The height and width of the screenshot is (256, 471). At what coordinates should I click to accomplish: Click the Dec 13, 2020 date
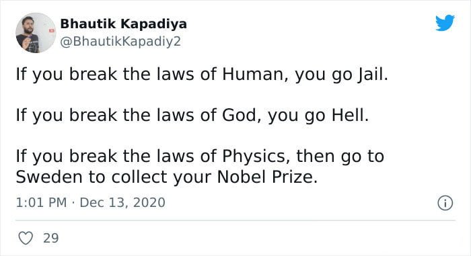[x=122, y=202]
